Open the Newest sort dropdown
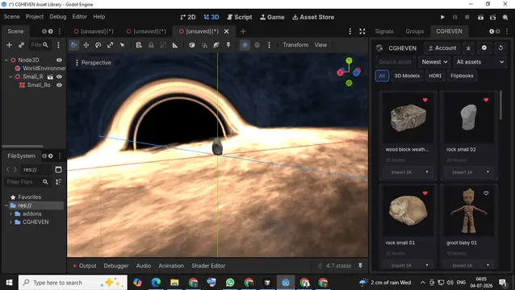This screenshot has width=515, height=290. click(x=434, y=61)
